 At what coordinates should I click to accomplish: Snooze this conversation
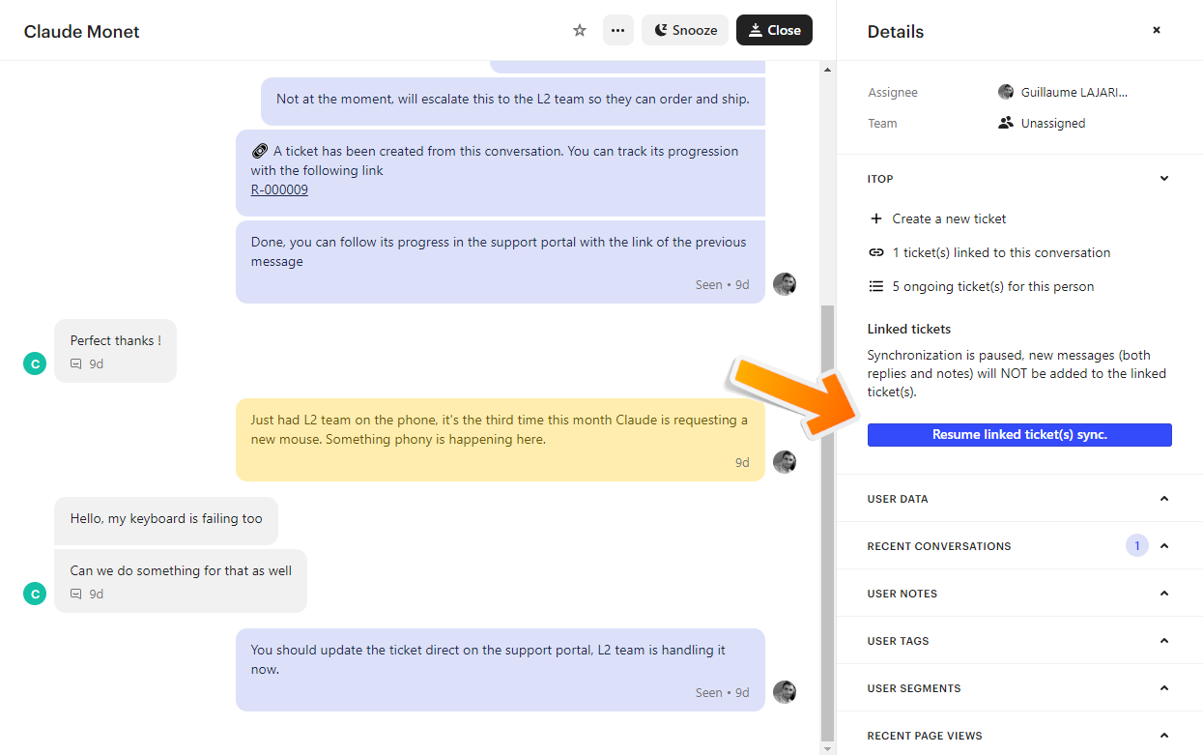pos(685,30)
